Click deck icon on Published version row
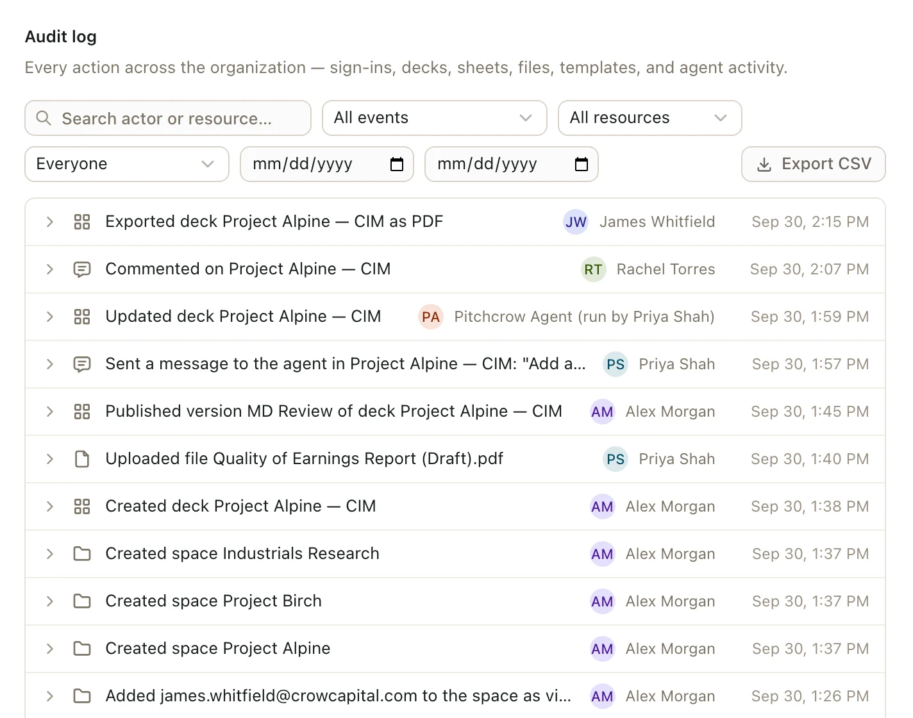Screen dimensions: 913x718 tap(82, 412)
